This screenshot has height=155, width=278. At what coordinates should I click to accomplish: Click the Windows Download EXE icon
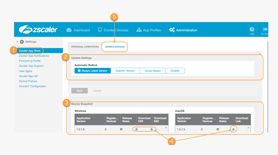[136, 129]
